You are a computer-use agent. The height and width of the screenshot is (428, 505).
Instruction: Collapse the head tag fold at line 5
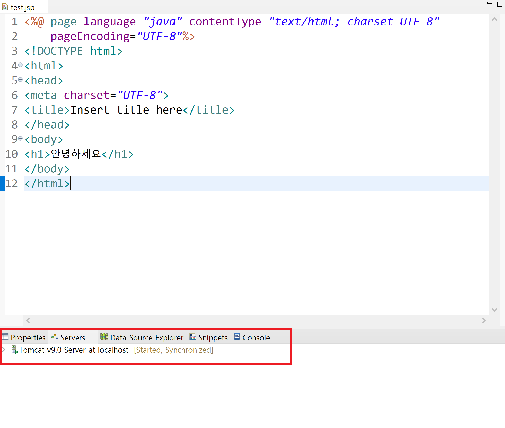pos(20,80)
